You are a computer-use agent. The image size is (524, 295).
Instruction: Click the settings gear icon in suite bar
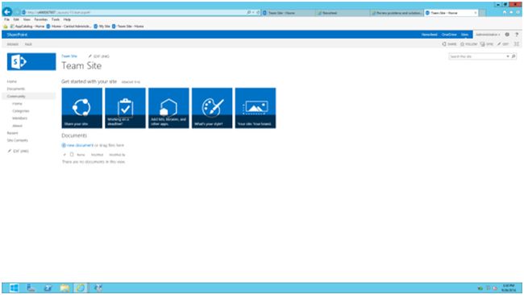click(507, 35)
